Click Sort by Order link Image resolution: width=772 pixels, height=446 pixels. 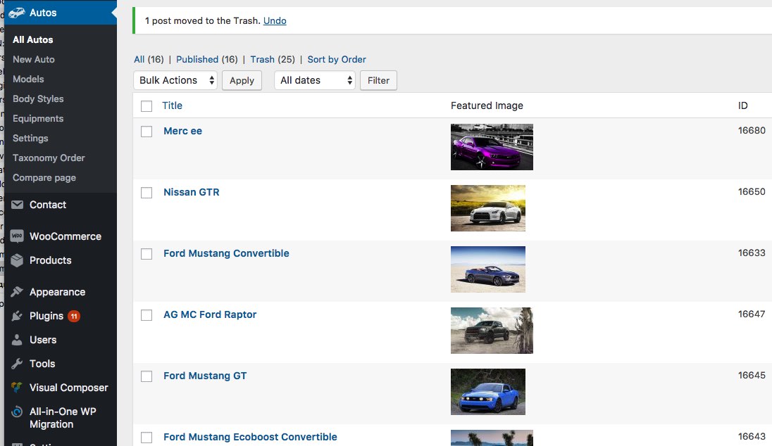tap(337, 60)
